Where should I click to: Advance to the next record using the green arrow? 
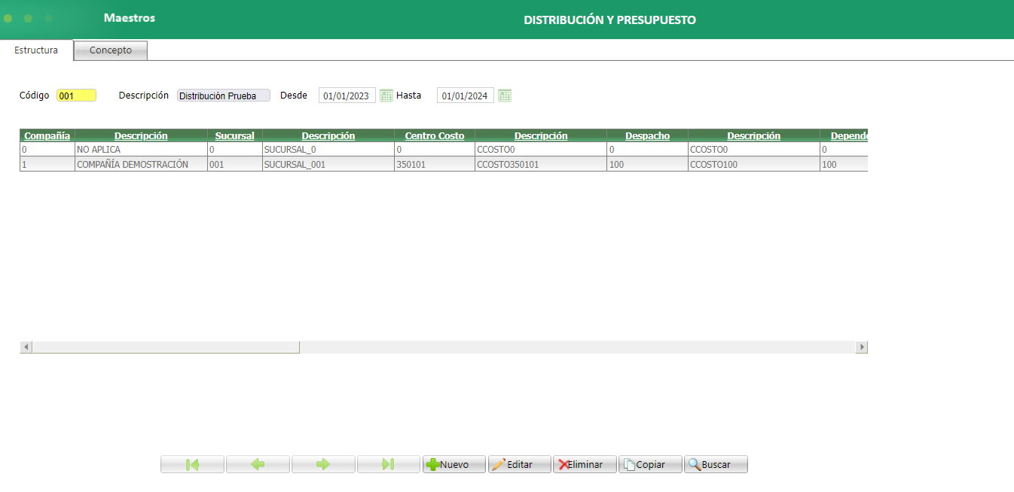coord(323,464)
